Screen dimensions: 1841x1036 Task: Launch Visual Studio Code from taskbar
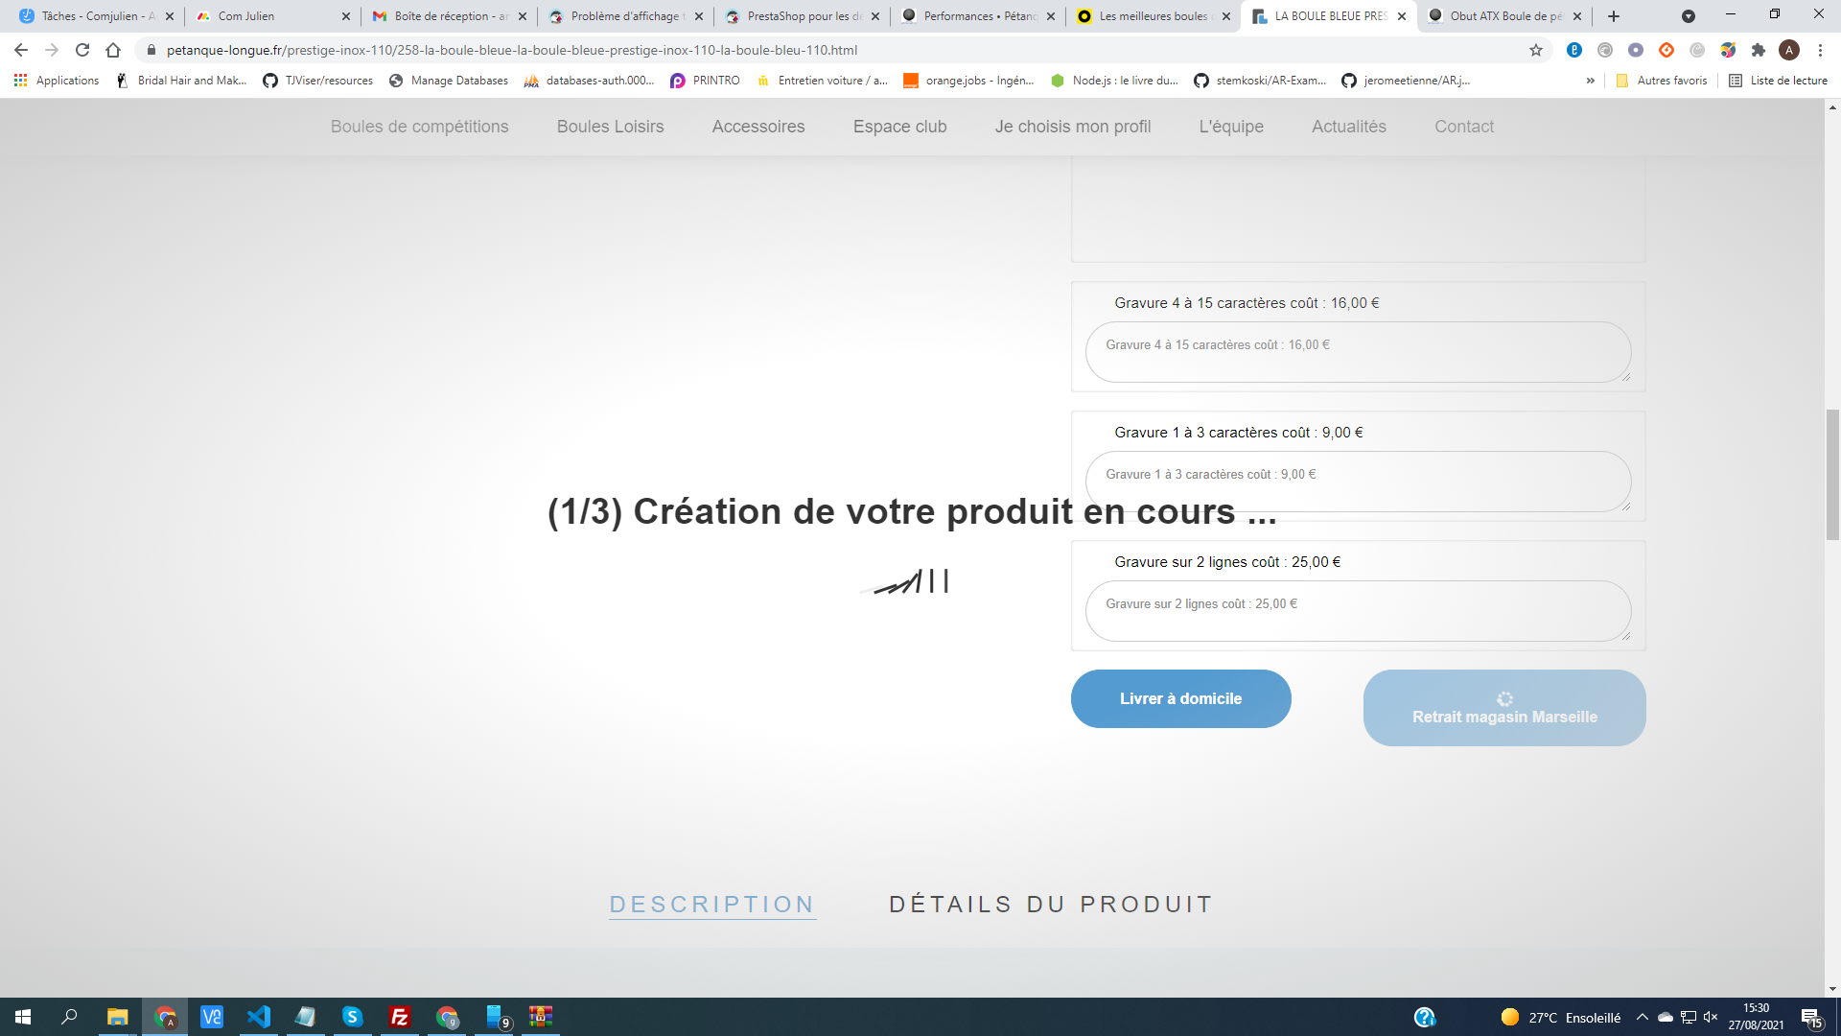(259, 1017)
